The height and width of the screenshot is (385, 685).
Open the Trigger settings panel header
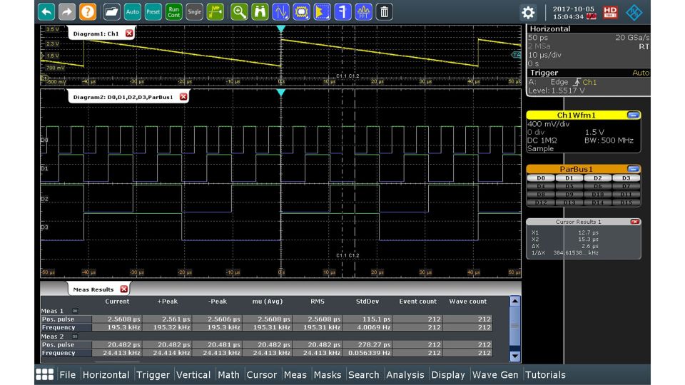click(589, 73)
